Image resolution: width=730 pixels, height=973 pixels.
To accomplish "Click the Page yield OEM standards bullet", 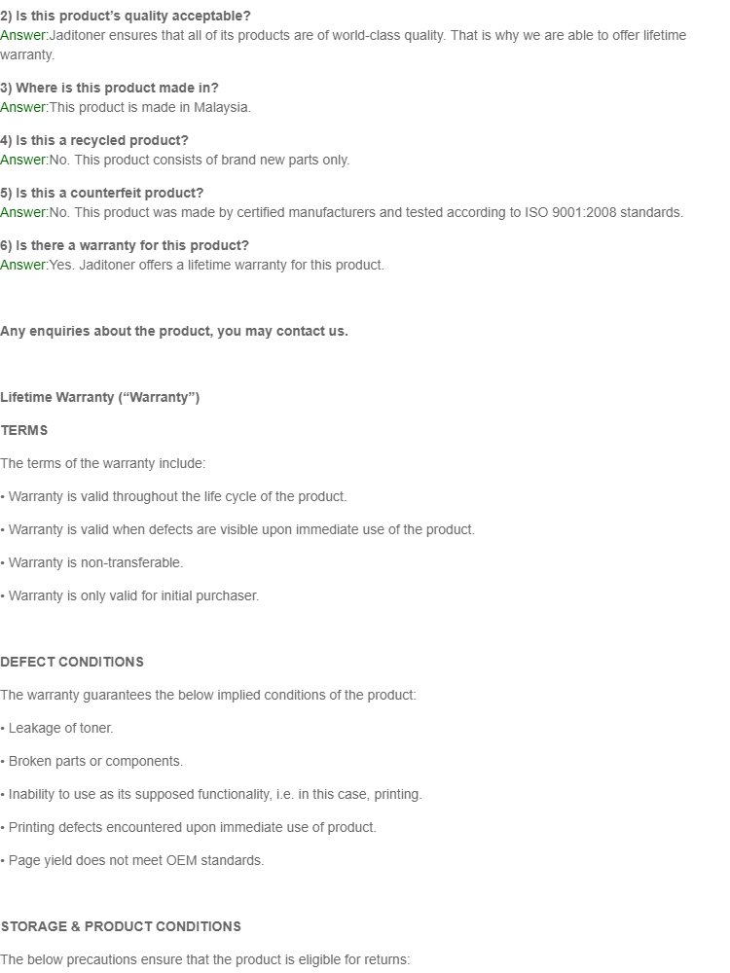I will click(132, 861).
